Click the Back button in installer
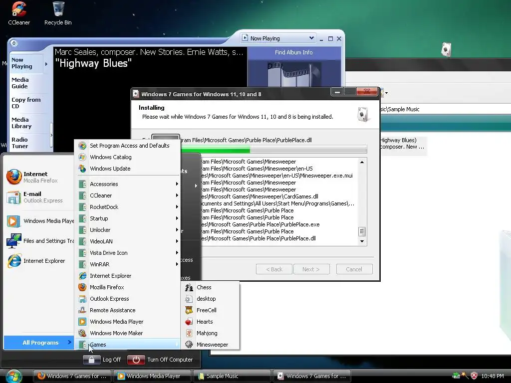 tap(274, 269)
